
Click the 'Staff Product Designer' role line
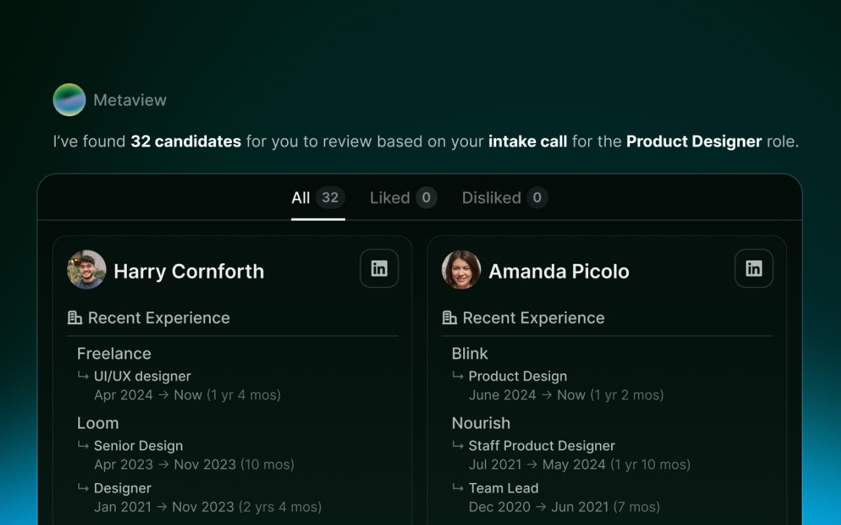point(542,446)
